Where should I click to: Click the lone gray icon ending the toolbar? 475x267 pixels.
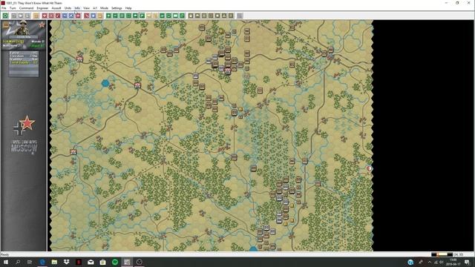click(240, 16)
